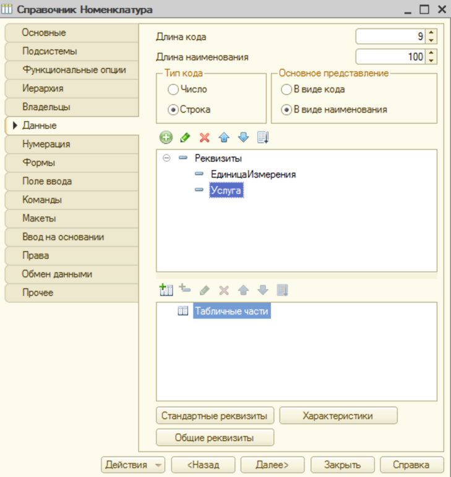Open the Нумерация tab
Viewport: 451px width, 477px height.
coord(72,144)
